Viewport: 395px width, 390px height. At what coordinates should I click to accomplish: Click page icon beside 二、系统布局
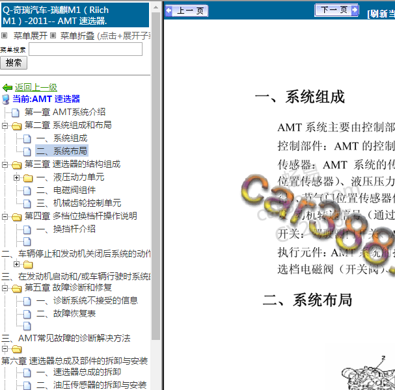(x=27, y=151)
